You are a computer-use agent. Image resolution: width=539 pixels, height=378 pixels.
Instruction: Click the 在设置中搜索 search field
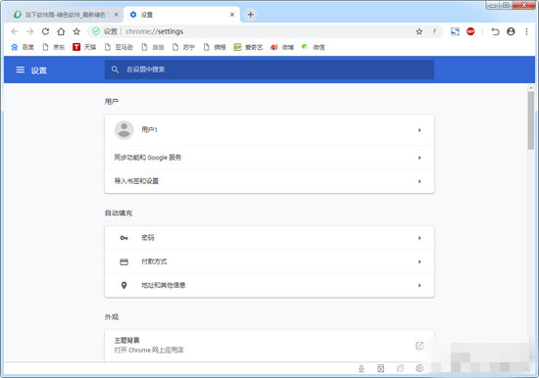coord(269,70)
